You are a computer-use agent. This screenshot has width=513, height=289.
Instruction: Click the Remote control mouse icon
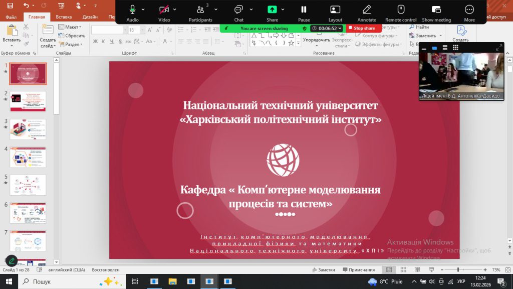(401, 10)
